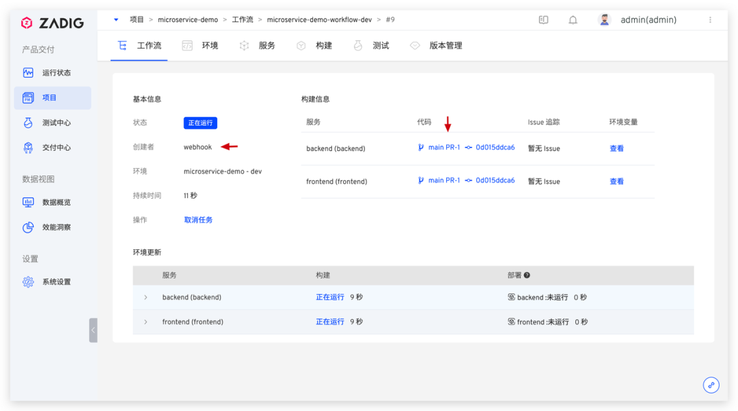Expand the frontend (frontend) row
Screen dimensions: 738x411
click(146, 322)
